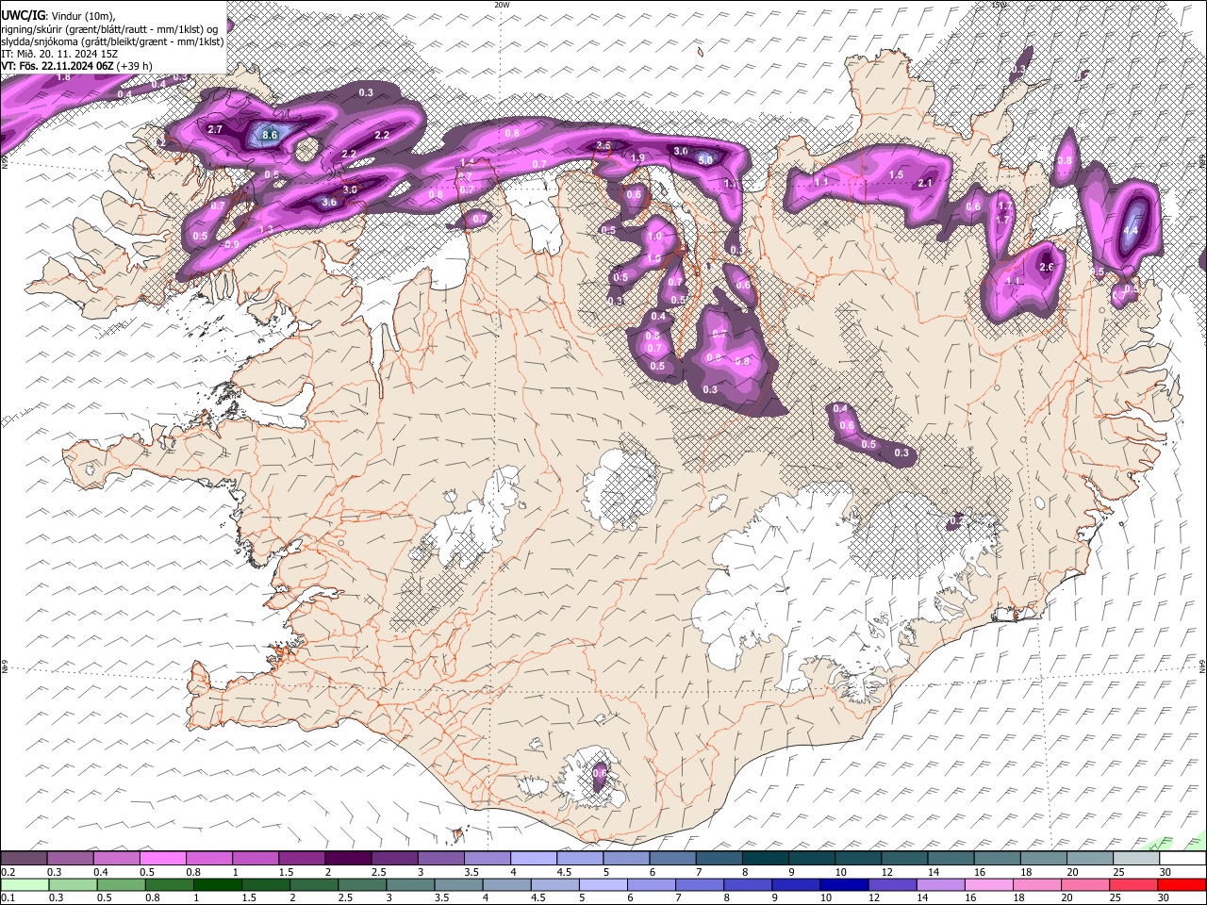Click the 'rigning/skúrir' legend description line

tap(109, 29)
